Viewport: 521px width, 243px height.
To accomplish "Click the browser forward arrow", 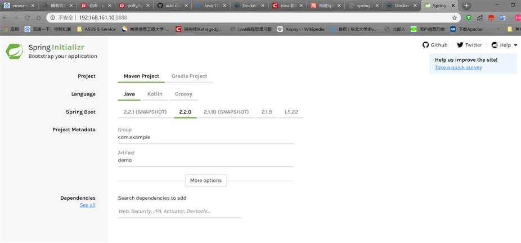I will pos(17,17).
